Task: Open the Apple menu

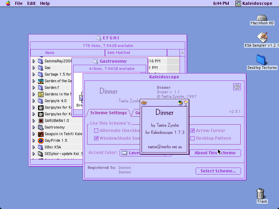Action: click(8, 3)
